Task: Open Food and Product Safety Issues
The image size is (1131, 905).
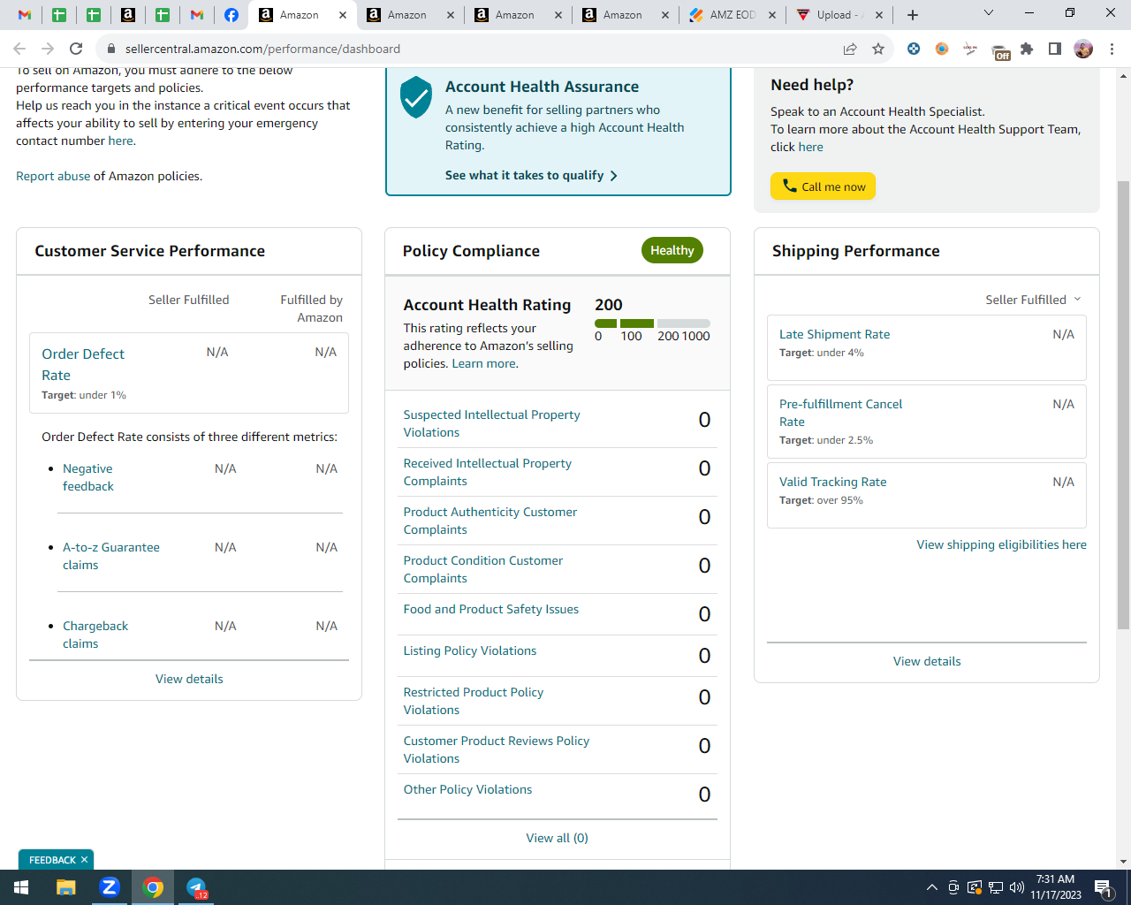Action: click(491, 609)
